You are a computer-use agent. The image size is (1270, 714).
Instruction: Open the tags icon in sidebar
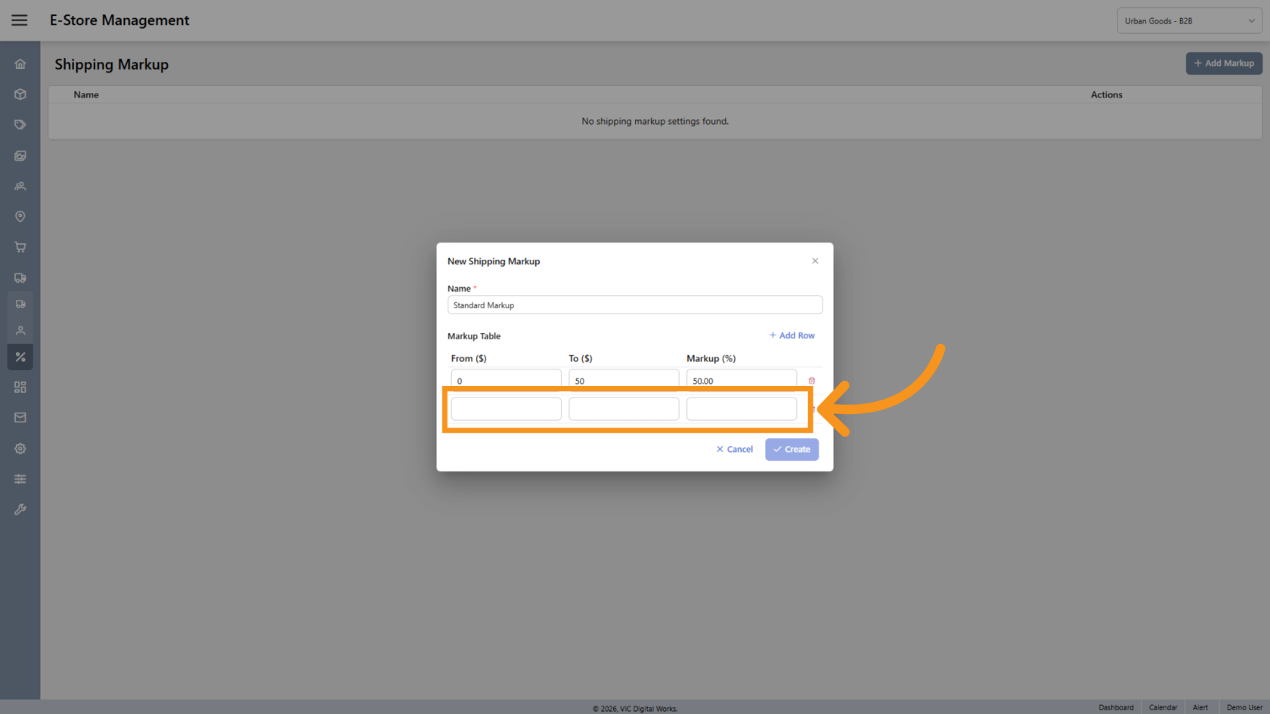tap(20, 125)
